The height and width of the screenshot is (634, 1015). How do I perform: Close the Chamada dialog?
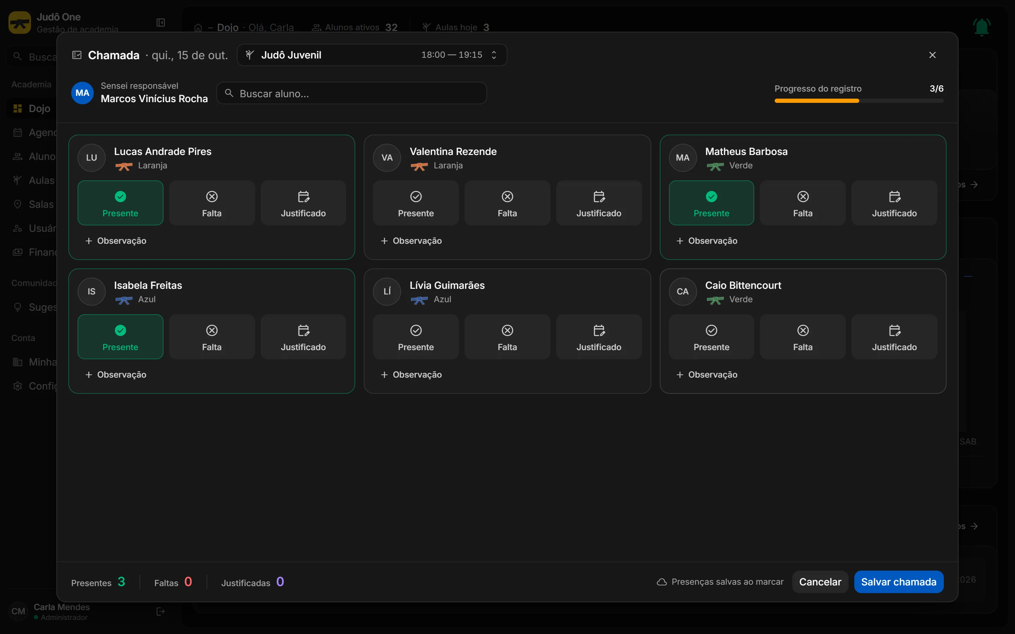pyautogui.click(x=933, y=55)
